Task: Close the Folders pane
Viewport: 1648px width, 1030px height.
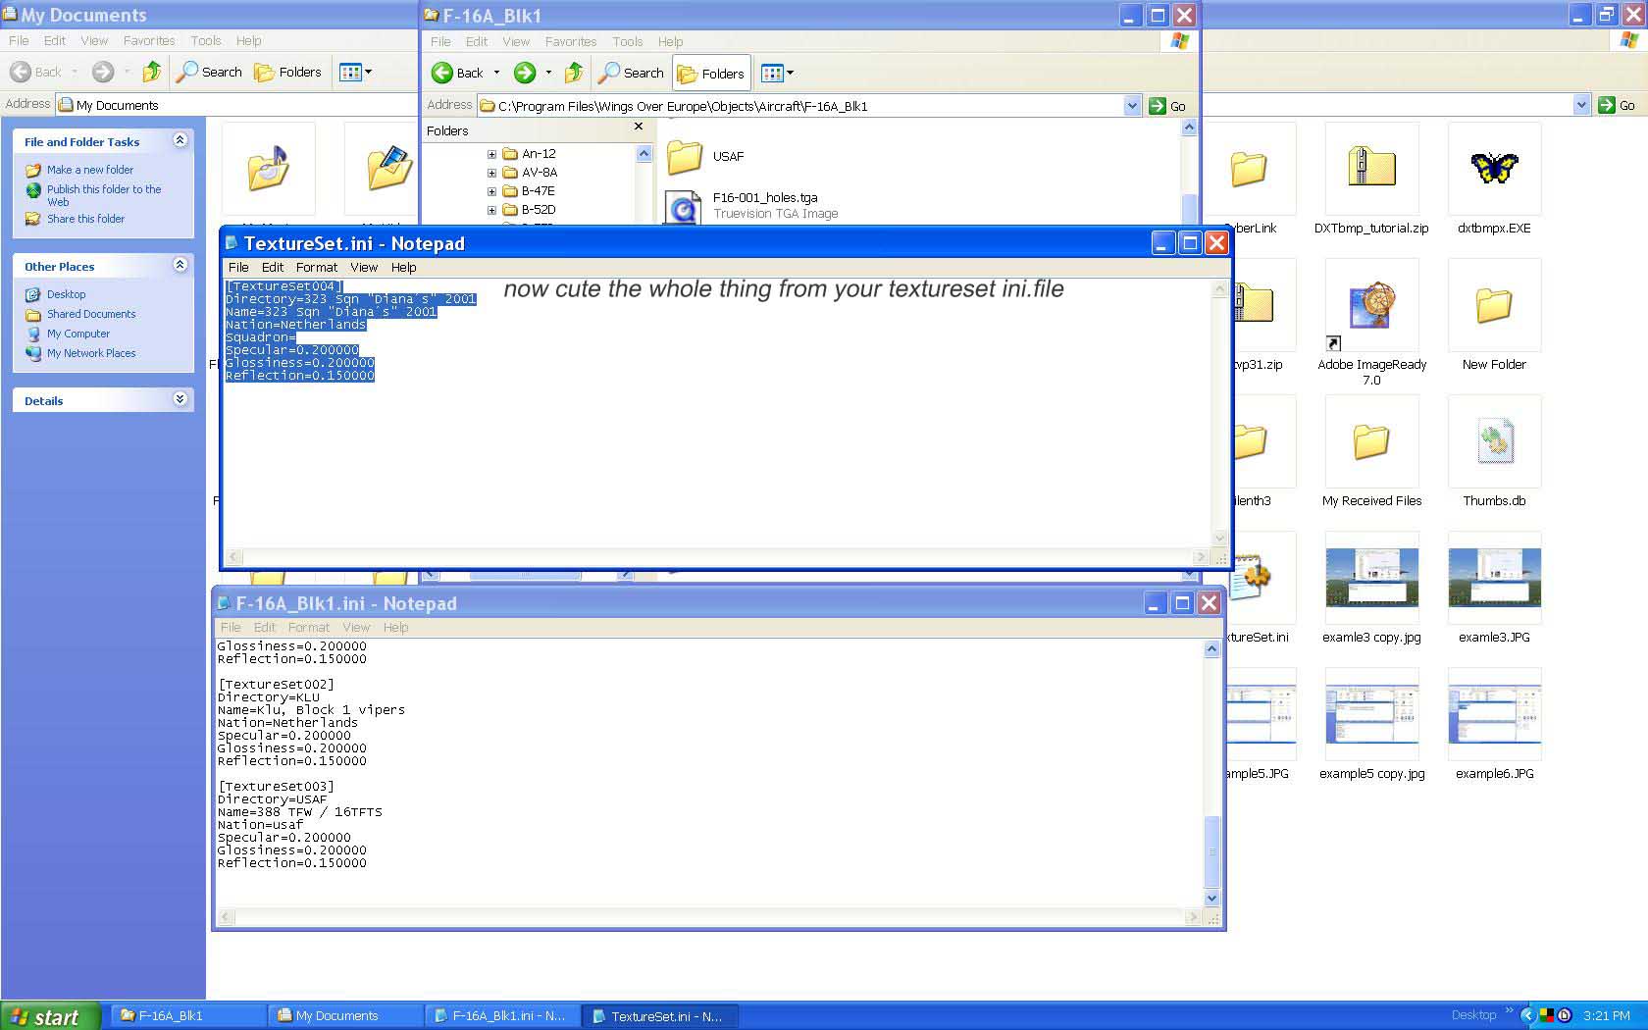Action: [x=639, y=127]
